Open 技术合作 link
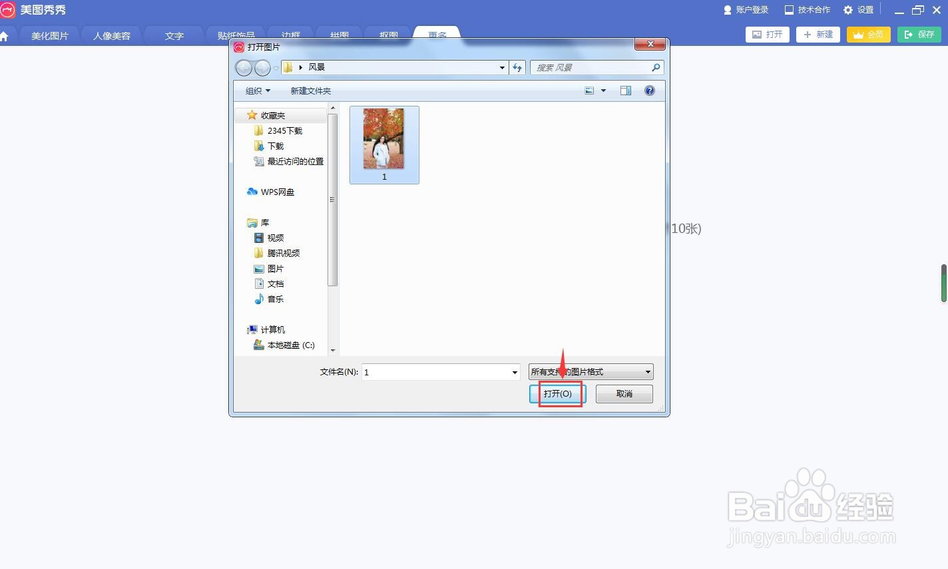948x569 pixels. (x=808, y=10)
